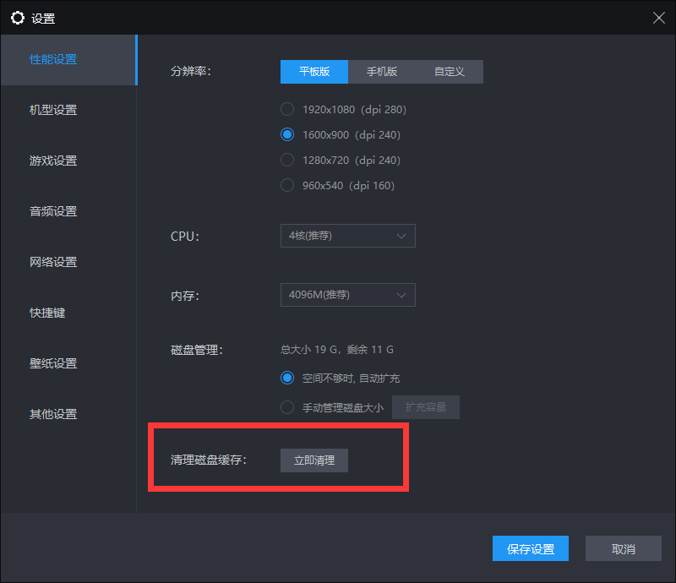
Task: Select 手动管理磁盘大小 radio option
Action: tap(287, 407)
